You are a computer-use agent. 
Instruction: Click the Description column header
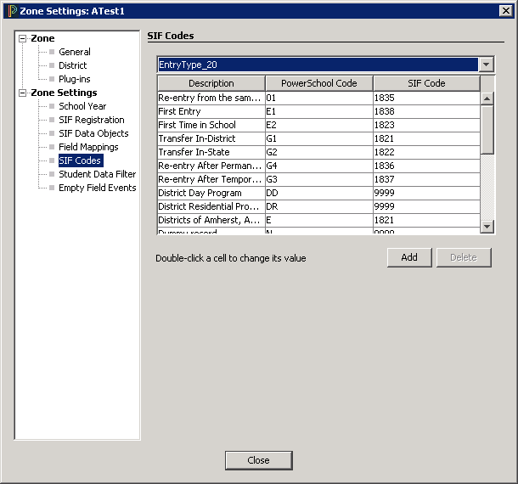tap(211, 83)
